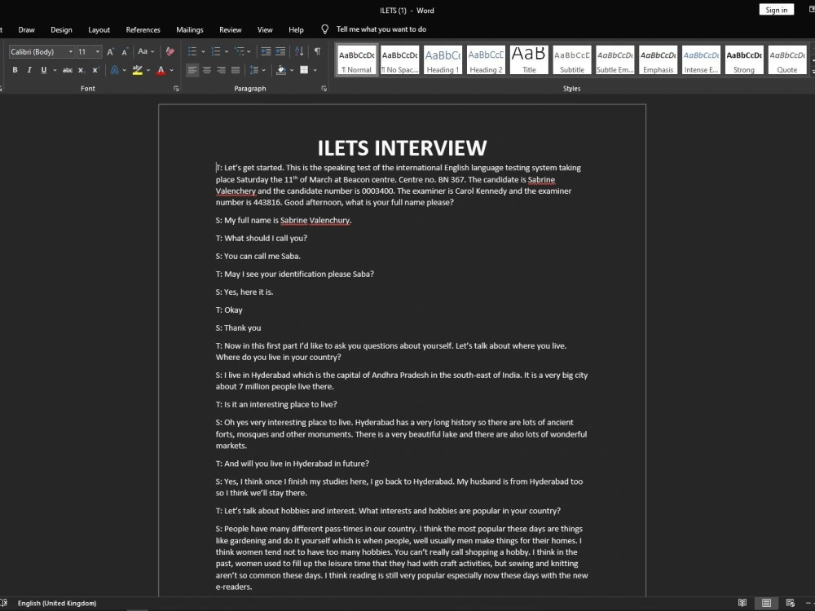Switch to Print Layout view

[x=766, y=603]
